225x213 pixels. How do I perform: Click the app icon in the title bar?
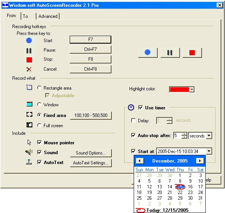[5, 5]
